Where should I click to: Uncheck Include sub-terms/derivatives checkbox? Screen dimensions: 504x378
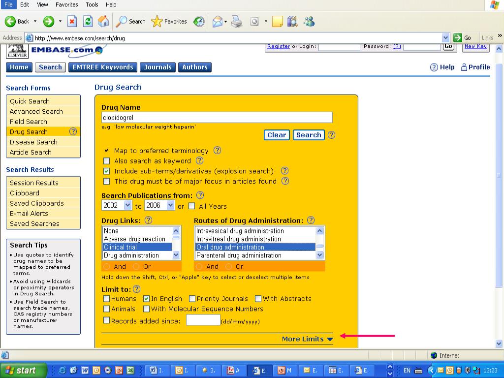pos(106,171)
